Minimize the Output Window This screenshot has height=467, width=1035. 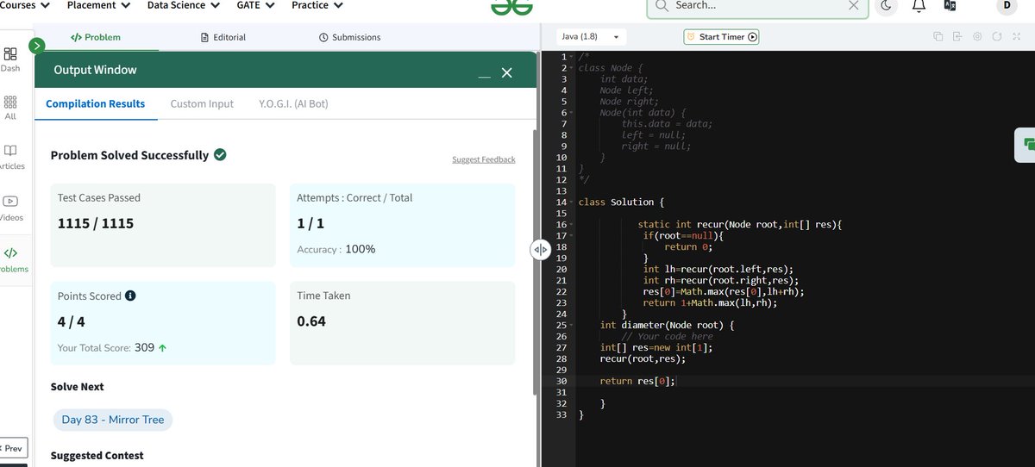(485, 75)
